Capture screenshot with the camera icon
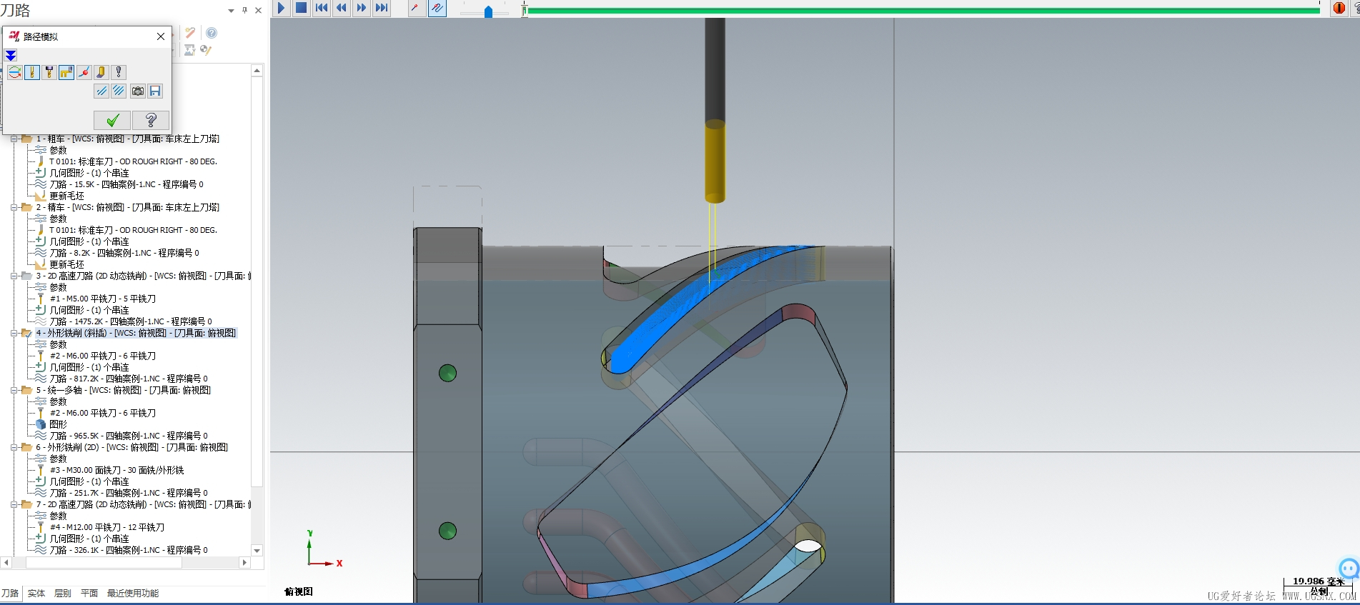 pyautogui.click(x=138, y=91)
